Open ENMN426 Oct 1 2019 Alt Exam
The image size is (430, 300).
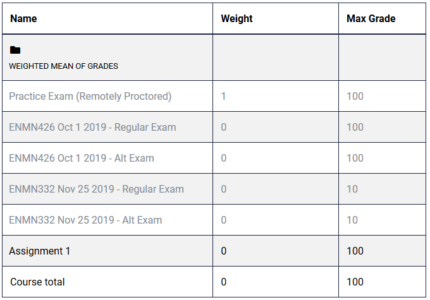(82, 158)
